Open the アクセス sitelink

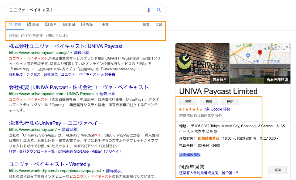coord(33,74)
